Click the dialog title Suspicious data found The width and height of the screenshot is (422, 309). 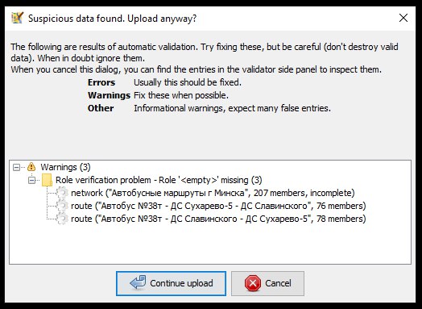(x=112, y=19)
